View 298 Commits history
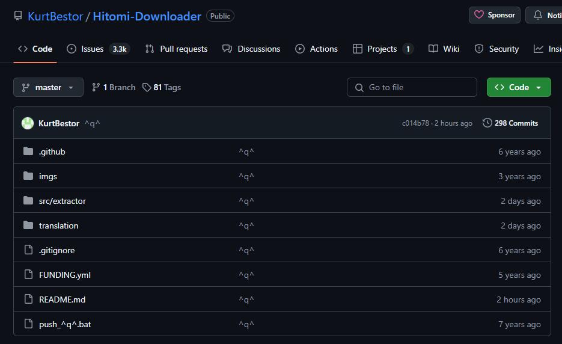562x344 pixels. (510, 123)
